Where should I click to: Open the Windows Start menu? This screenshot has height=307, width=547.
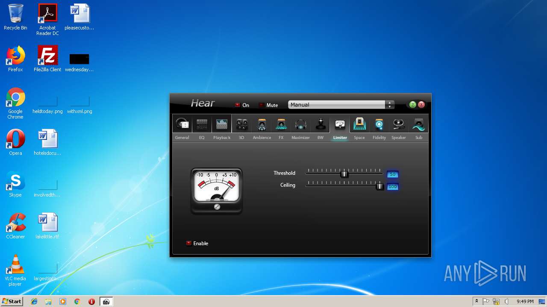click(12, 301)
